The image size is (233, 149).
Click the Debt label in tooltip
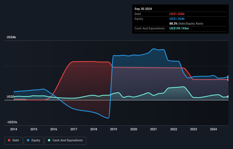tap(138, 14)
